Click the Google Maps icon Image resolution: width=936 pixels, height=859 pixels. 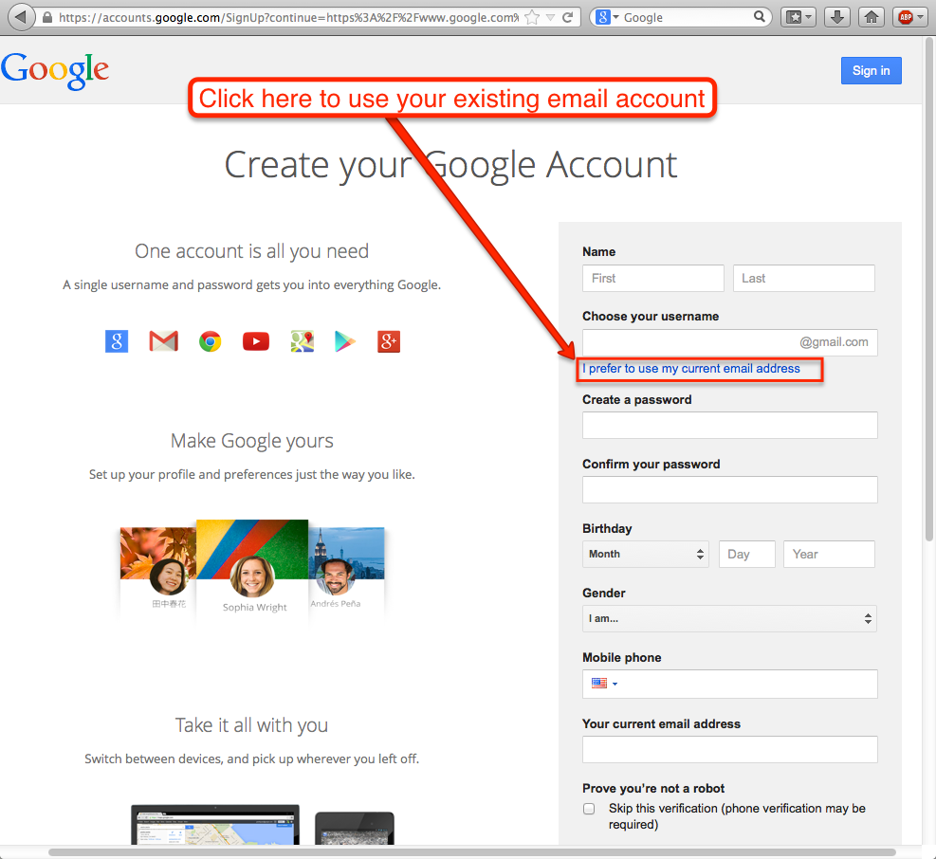point(302,341)
